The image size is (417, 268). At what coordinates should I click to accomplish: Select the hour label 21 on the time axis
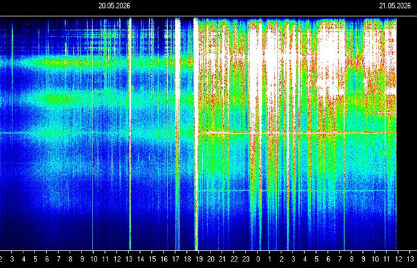(222, 259)
